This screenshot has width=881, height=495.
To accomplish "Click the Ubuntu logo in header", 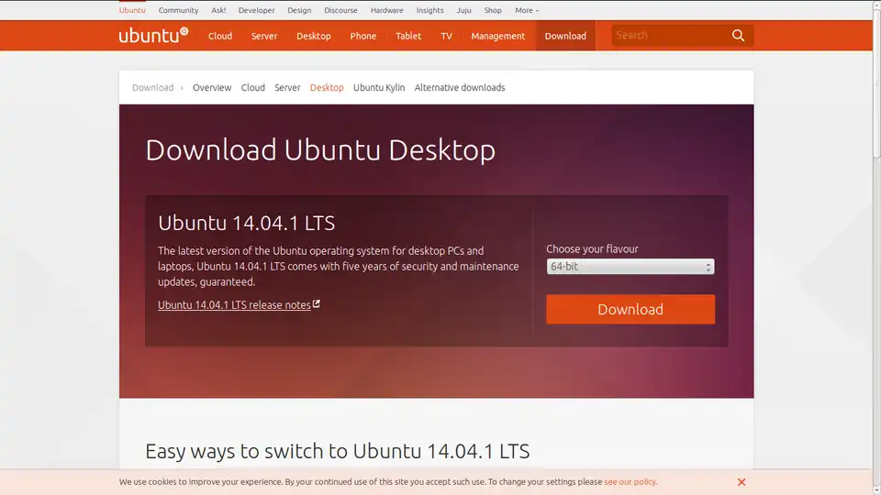I will coord(153,36).
